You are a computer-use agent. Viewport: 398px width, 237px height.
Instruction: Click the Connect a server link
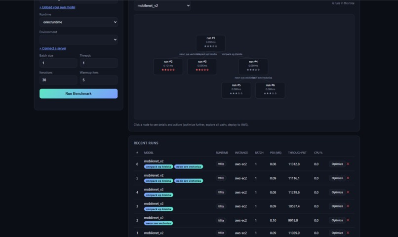click(53, 48)
